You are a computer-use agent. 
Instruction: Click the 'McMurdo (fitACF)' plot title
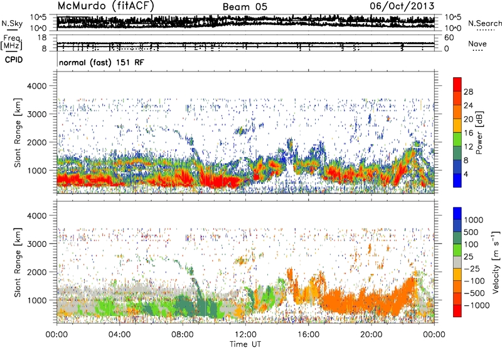coord(105,6)
